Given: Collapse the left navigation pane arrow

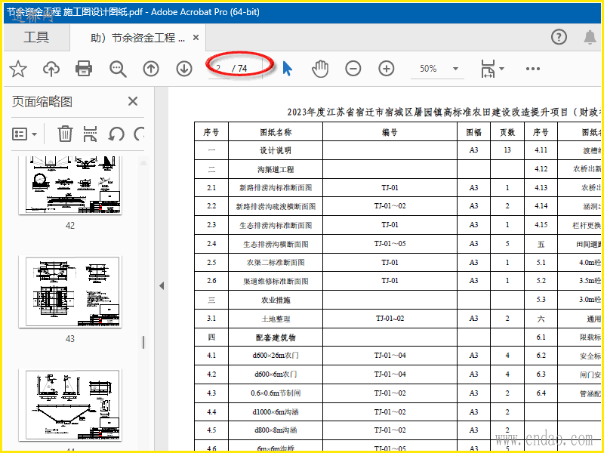Looking at the screenshot, I should coord(162,285).
